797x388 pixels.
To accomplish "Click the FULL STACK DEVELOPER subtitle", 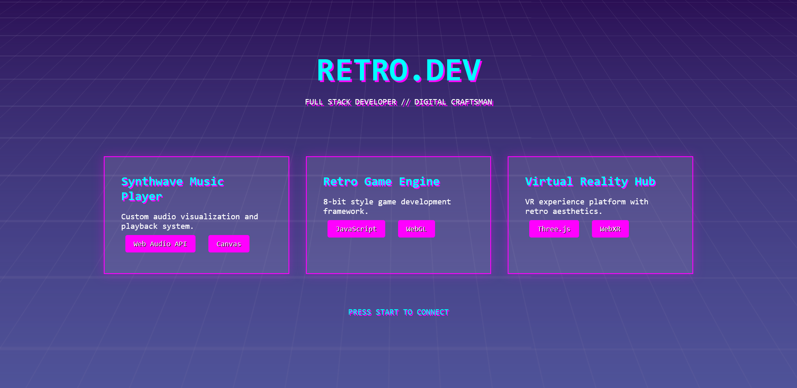I will pyautogui.click(x=351, y=102).
